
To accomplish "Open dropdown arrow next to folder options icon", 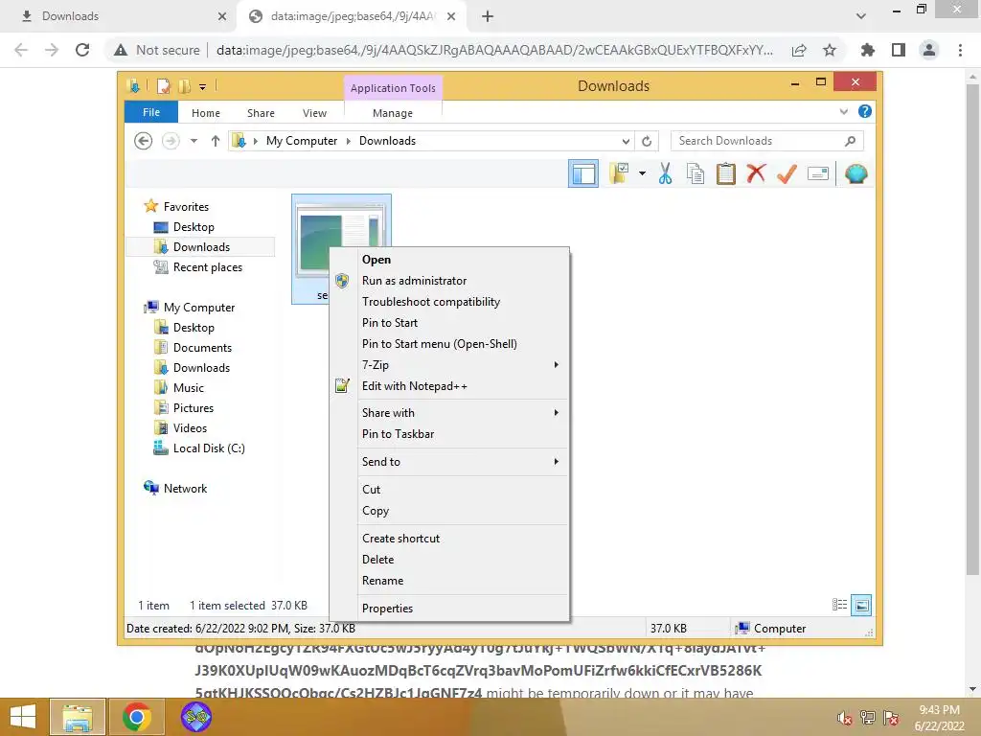I will 642,173.
